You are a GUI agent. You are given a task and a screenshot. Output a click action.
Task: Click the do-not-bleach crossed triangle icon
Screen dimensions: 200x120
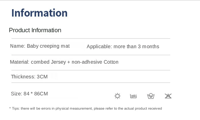click(x=168, y=96)
